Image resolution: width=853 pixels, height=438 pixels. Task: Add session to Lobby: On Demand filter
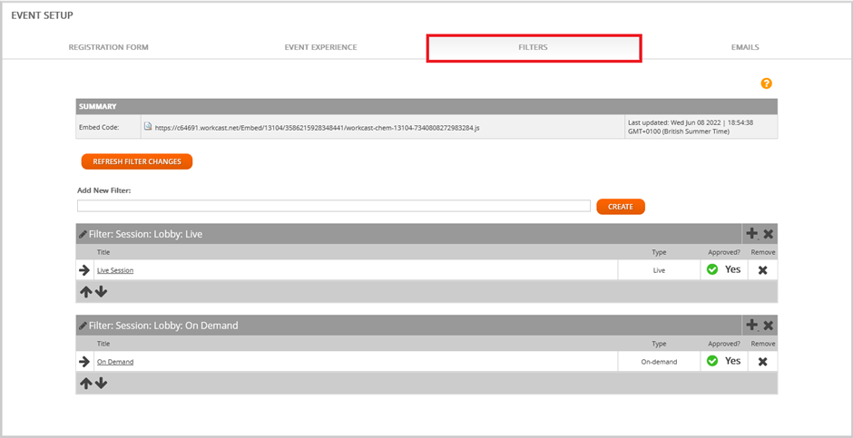[x=751, y=325]
